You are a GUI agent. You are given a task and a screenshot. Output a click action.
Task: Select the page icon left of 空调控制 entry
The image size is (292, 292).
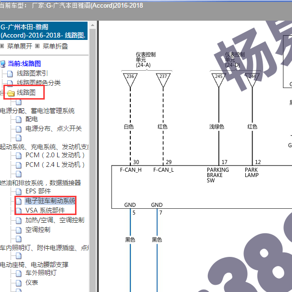(18, 230)
